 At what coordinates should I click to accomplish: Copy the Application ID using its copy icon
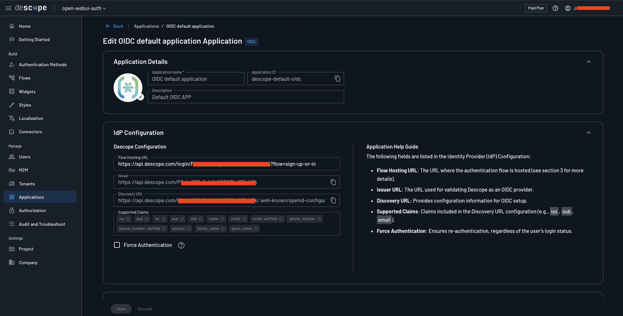point(338,78)
